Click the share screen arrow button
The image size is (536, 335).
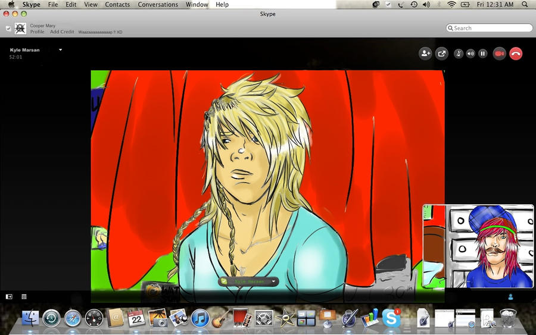coord(442,54)
